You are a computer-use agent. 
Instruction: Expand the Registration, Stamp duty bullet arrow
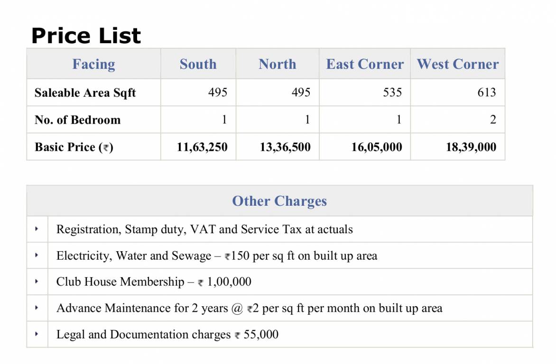point(37,229)
